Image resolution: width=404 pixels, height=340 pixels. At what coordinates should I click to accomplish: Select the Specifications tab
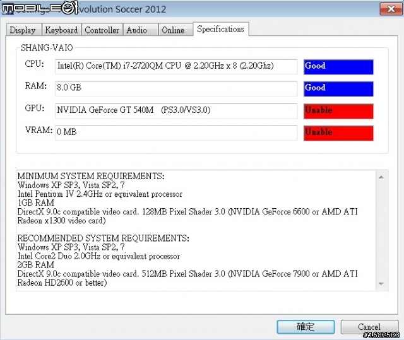click(220, 29)
